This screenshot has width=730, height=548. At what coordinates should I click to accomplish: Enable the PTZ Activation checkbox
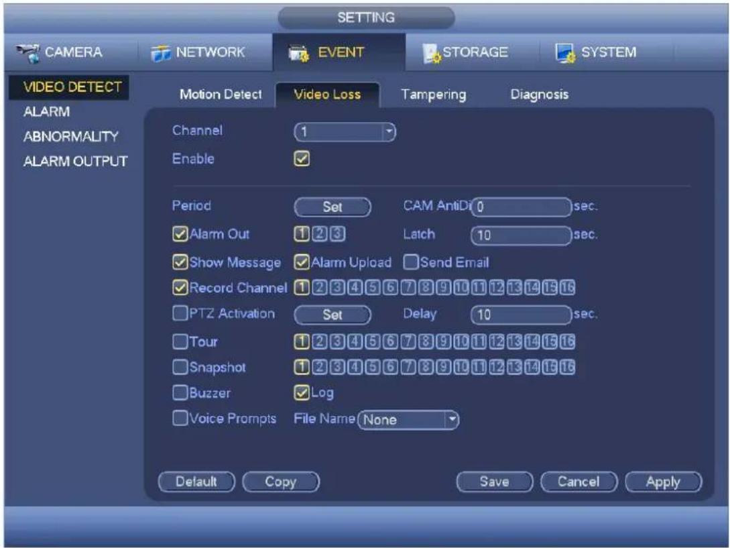pos(180,313)
